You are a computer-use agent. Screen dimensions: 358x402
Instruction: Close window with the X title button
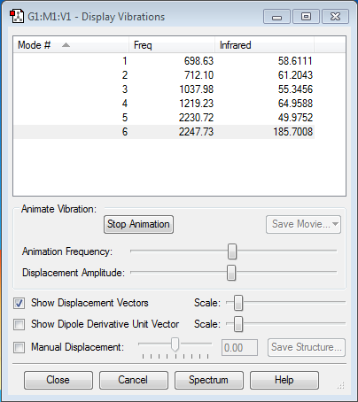[335, 17]
